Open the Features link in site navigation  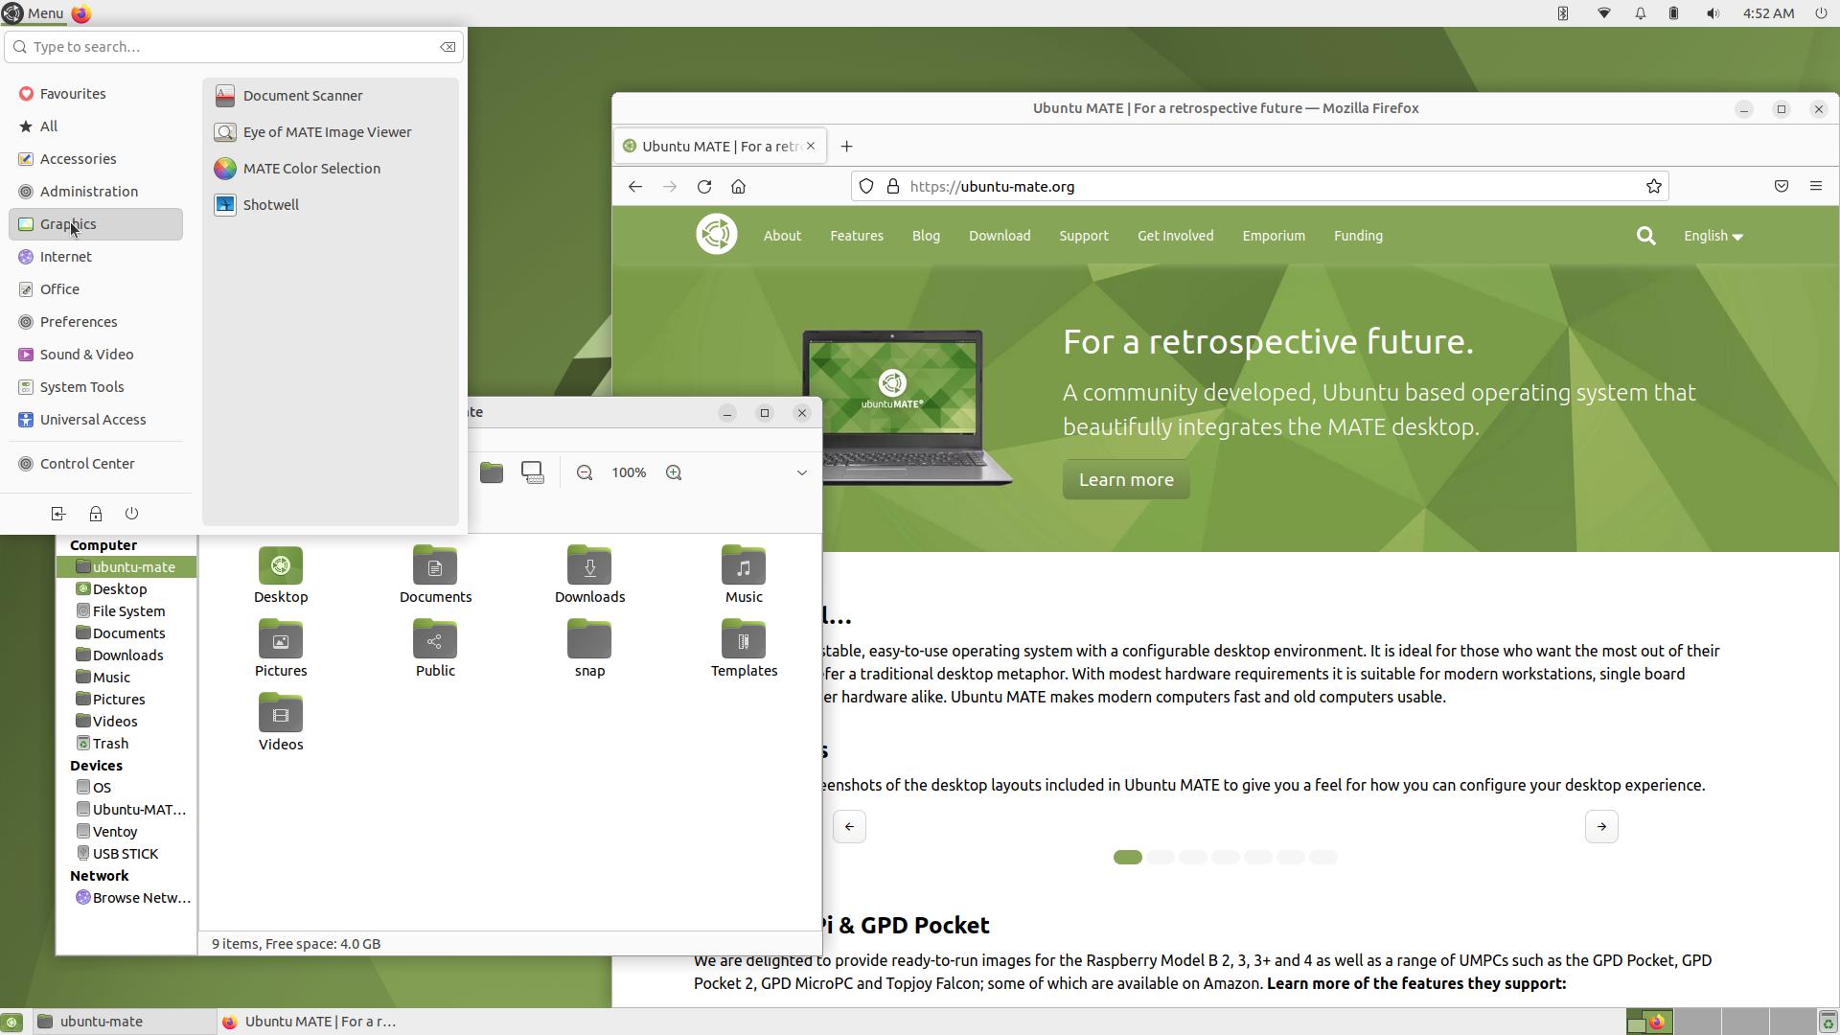[857, 236]
